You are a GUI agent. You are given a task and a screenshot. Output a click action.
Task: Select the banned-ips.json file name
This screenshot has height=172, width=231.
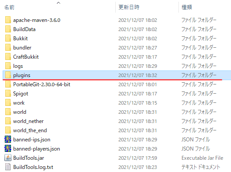pos(32,140)
